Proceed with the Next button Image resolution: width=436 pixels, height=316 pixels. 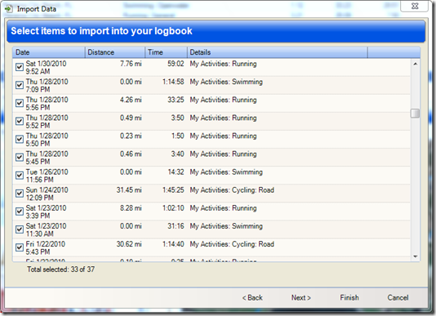300,298
